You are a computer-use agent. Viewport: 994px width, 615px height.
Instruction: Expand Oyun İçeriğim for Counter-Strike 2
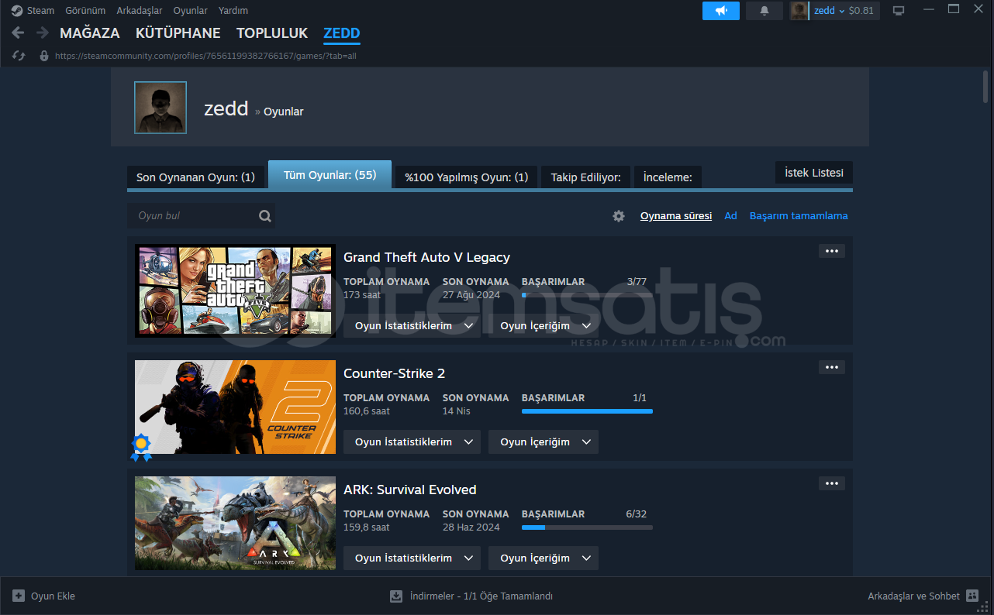click(544, 442)
